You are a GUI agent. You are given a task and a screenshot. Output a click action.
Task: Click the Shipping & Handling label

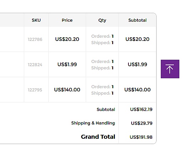[x=93, y=123]
